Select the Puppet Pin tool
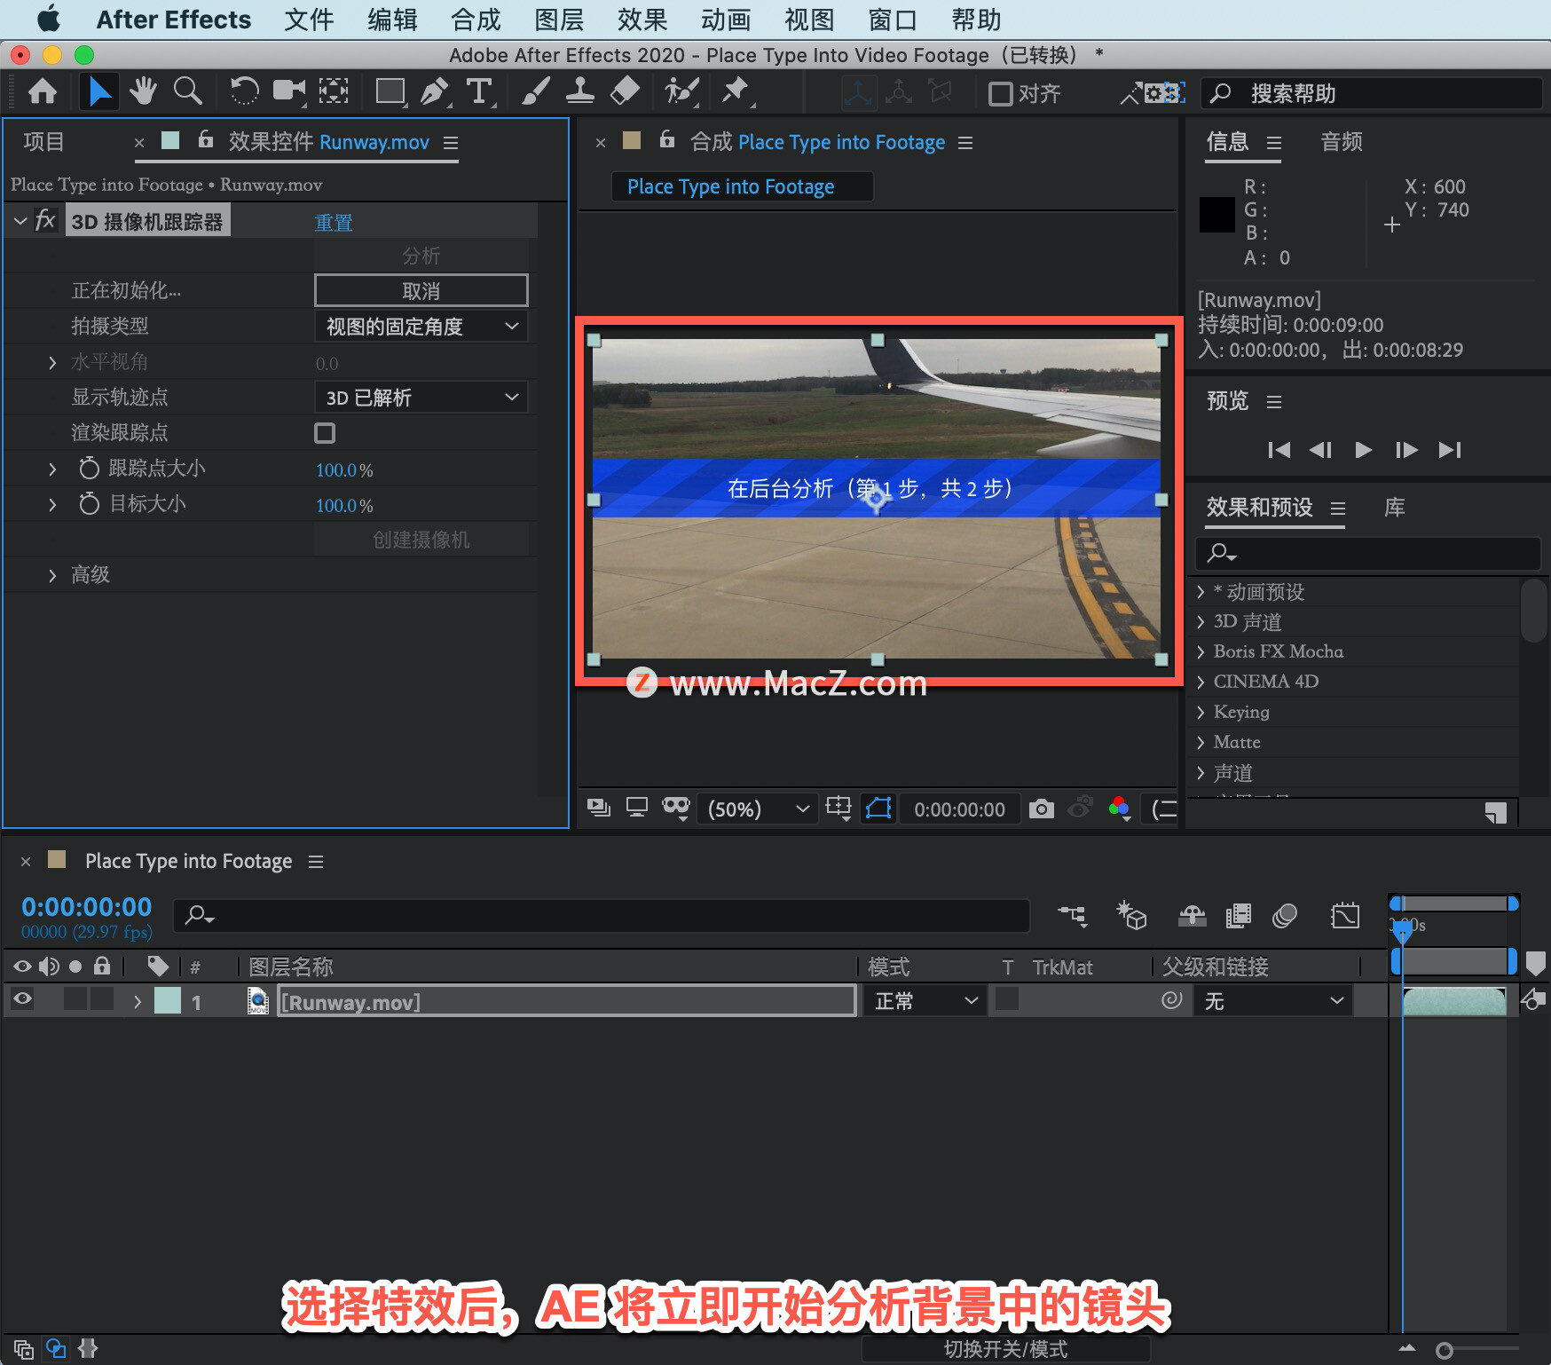The image size is (1551, 1365). 736,91
